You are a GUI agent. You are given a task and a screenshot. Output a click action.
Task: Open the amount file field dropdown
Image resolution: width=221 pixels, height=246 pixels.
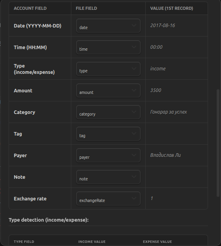tap(108, 90)
